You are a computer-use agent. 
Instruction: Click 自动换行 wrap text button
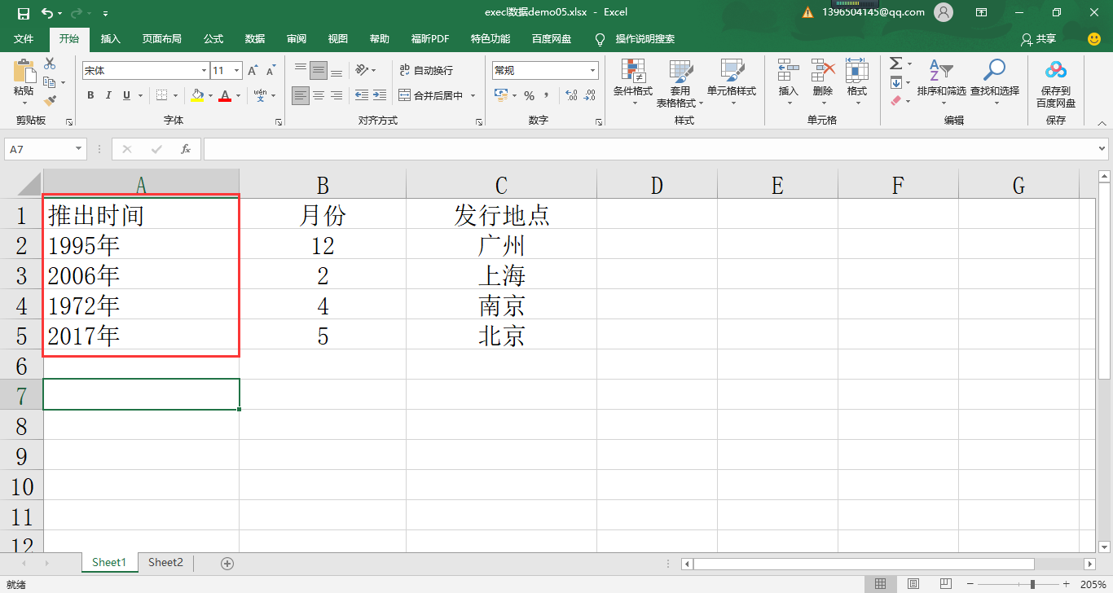pyautogui.click(x=426, y=71)
